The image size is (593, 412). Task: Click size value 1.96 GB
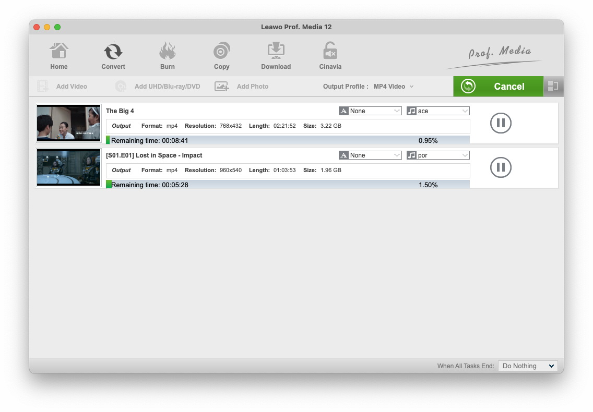pos(330,169)
